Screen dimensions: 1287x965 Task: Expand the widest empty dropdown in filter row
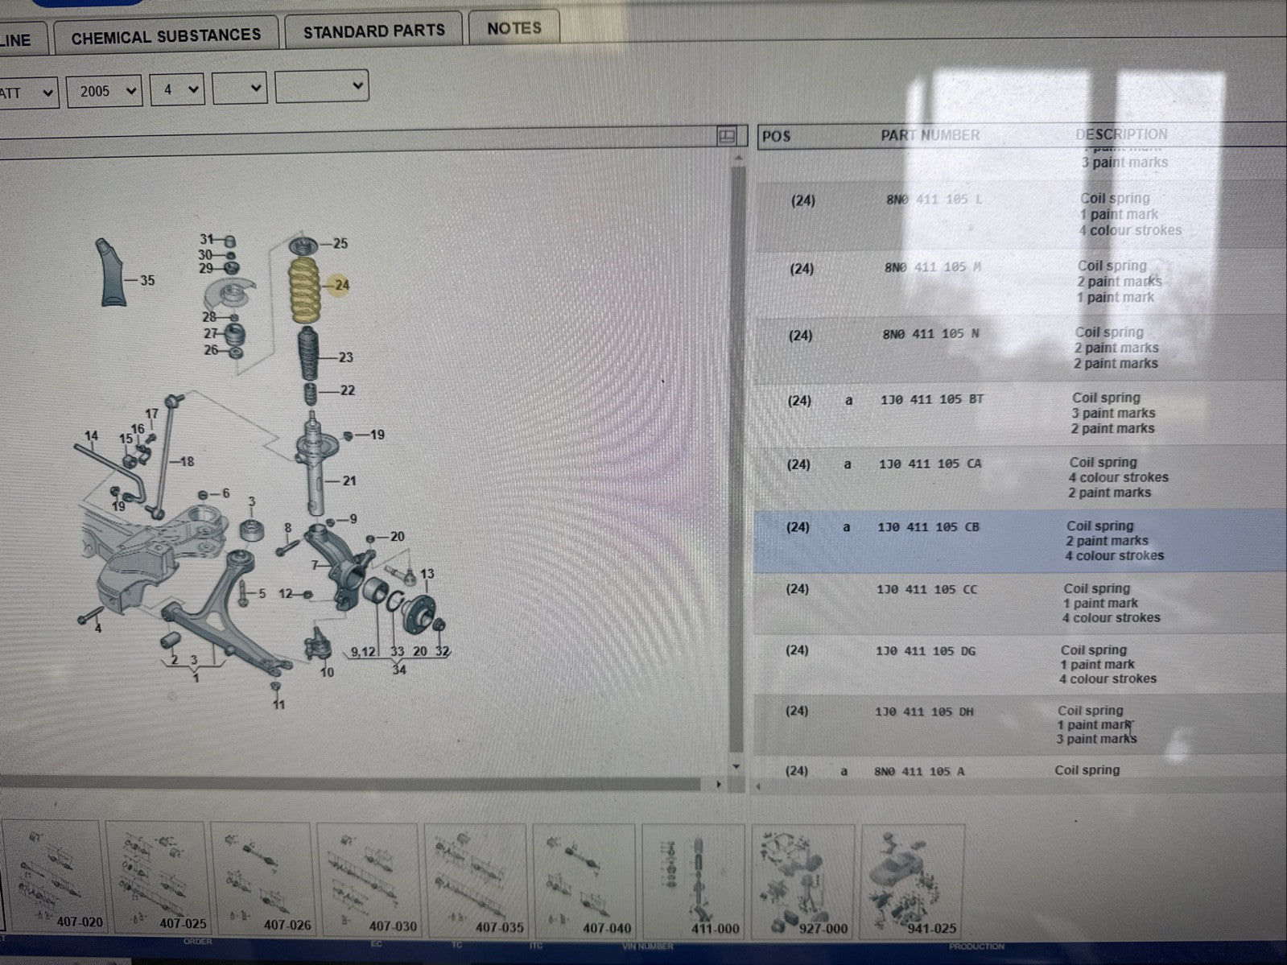click(x=321, y=86)
